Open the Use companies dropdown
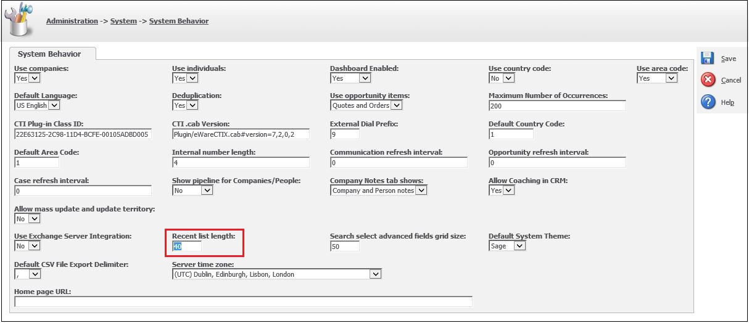The height and width of the screenshot is (323, 749). [x=27, y=78]
